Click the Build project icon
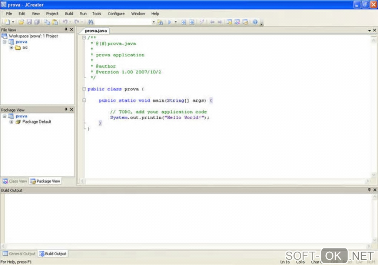The height and width of the screenshot is (265, 378). (192, 22)
